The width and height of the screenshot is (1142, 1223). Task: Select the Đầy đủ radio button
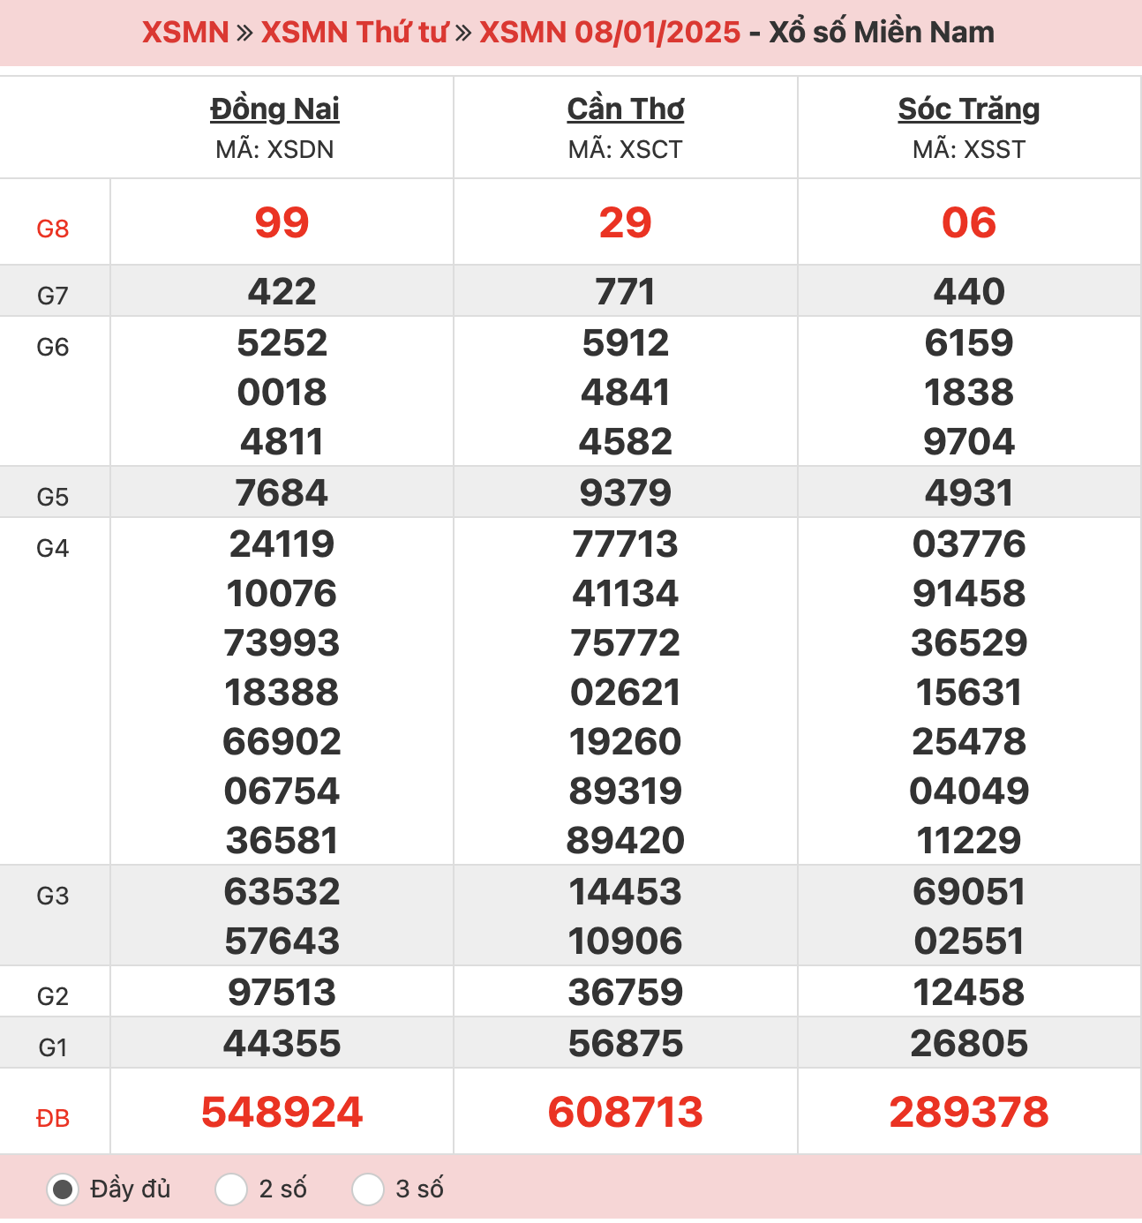[62, 1189]
